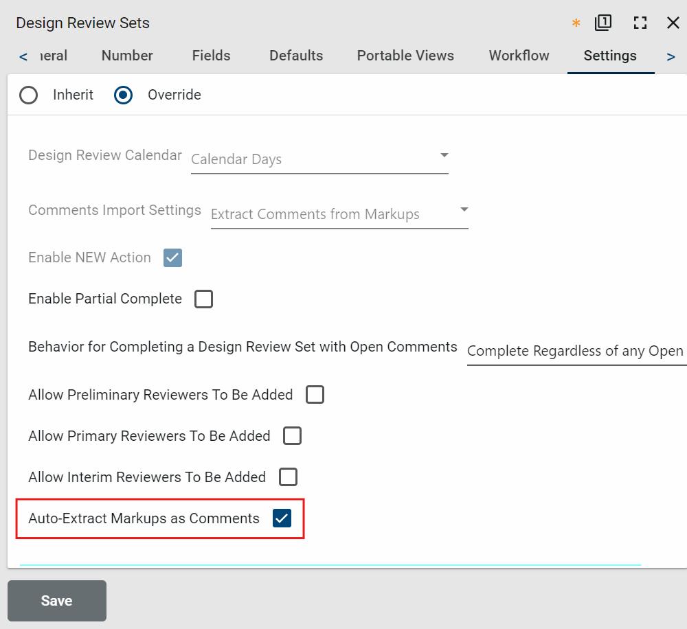Select the Override radio button
This screenshot has width=687, height=629.
tap(124, 95)
